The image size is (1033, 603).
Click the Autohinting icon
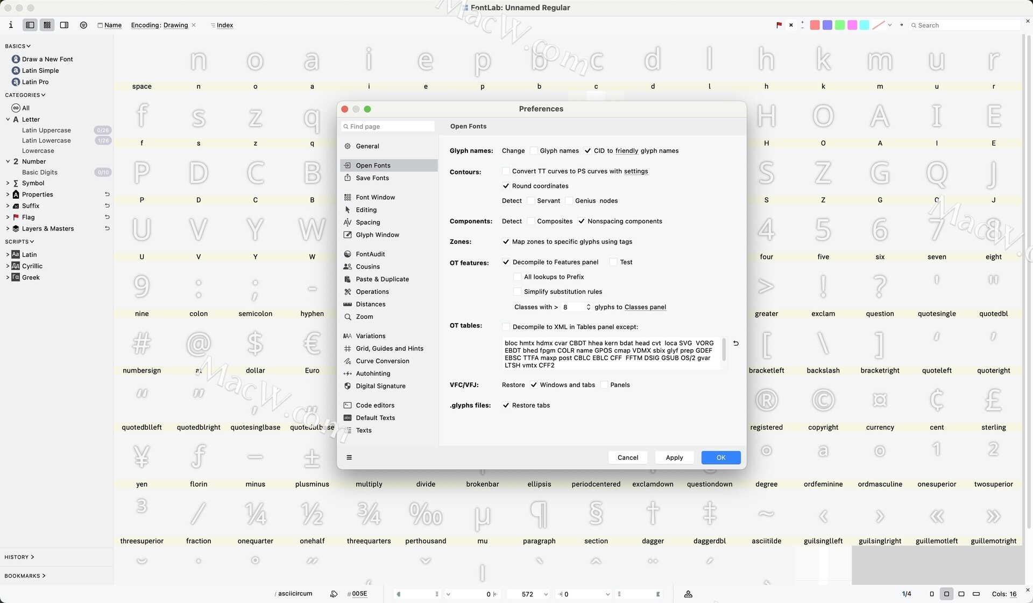coord(348,373)
